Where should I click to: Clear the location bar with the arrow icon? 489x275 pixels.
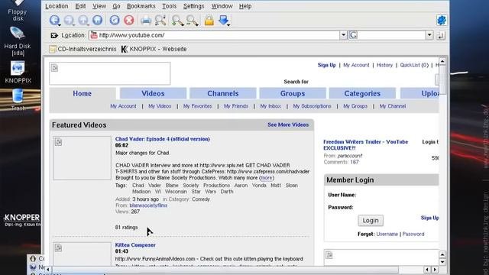point(54,35)
